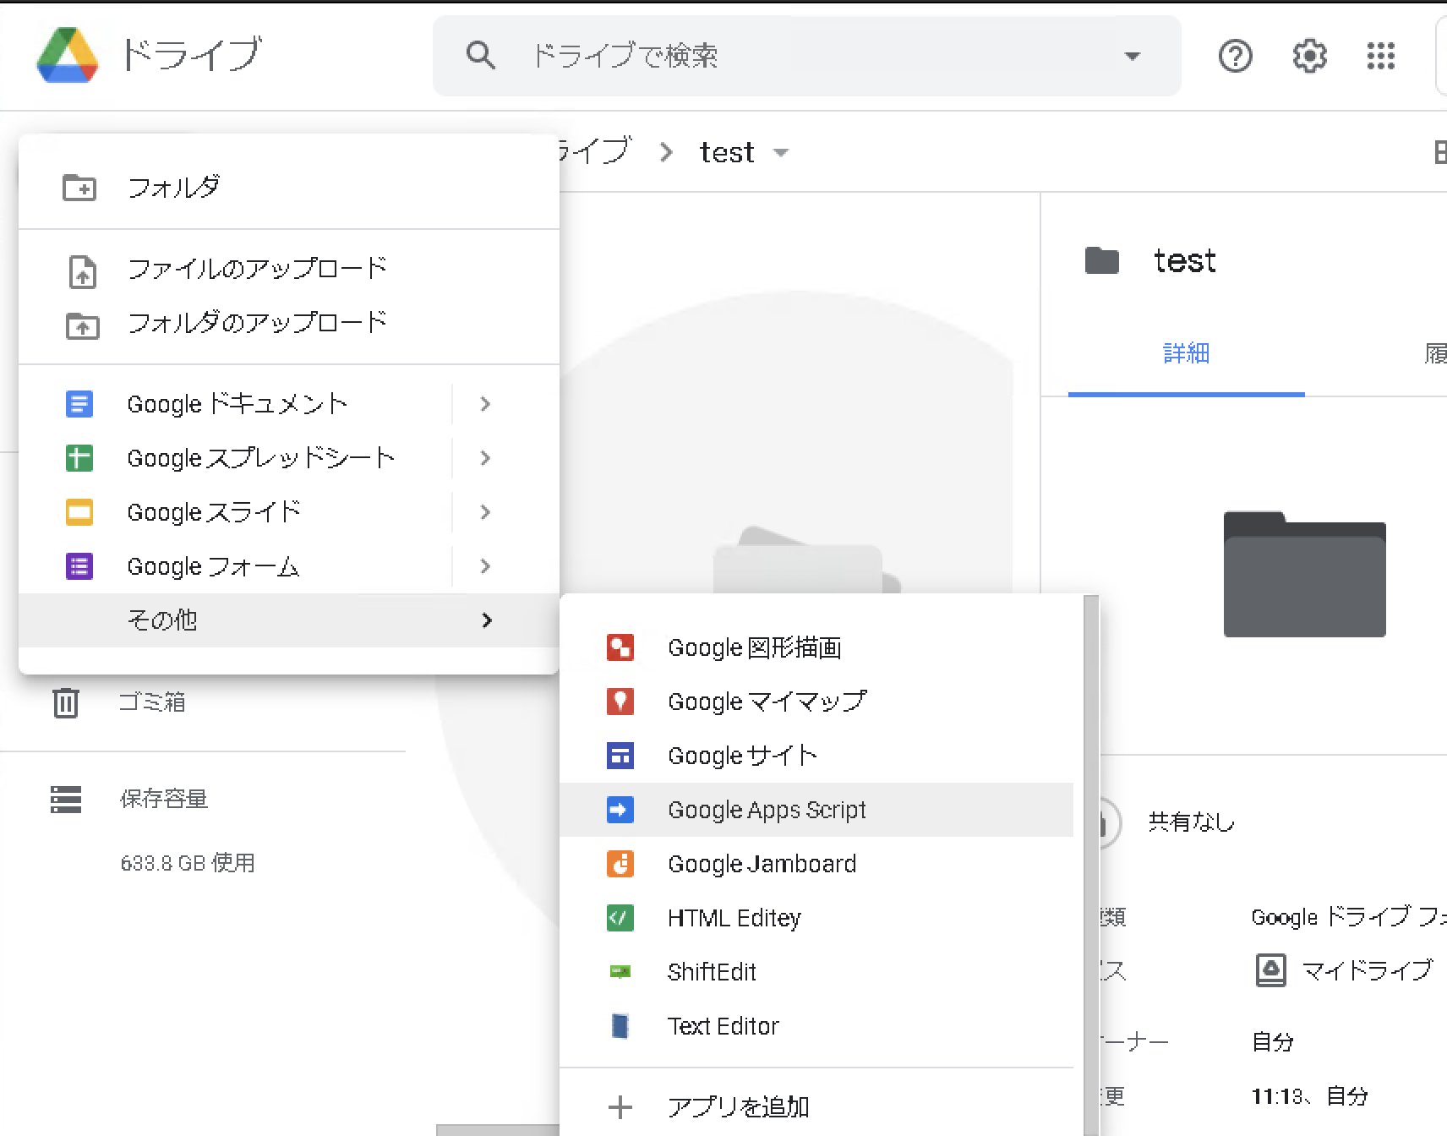
Task: Open the test folder breadcrumb dropdown
Action: [x=781, y=153]
